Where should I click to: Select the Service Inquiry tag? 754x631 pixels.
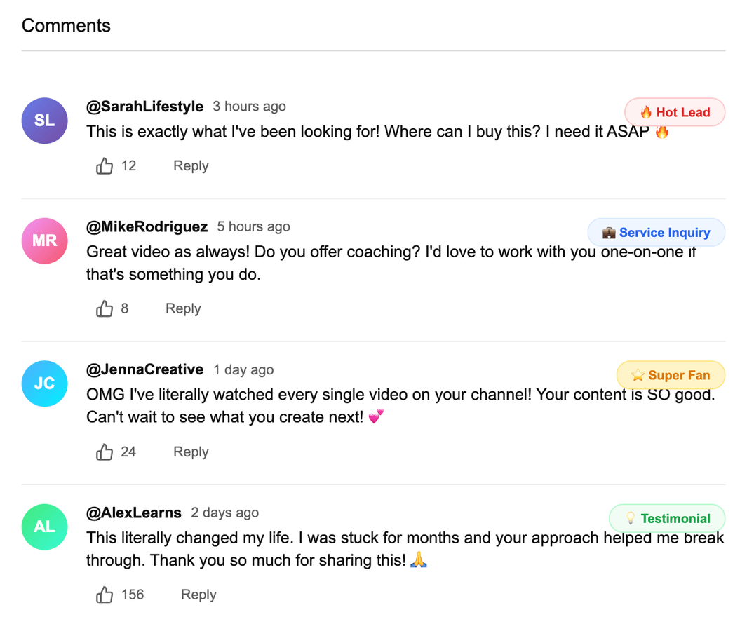[656, 233]
